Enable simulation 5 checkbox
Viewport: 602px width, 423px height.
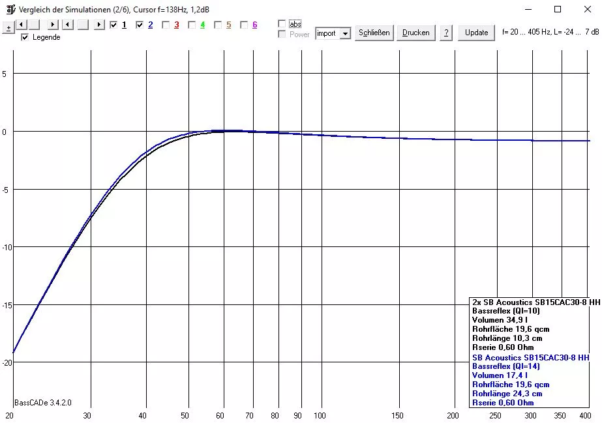coord(218,25)
